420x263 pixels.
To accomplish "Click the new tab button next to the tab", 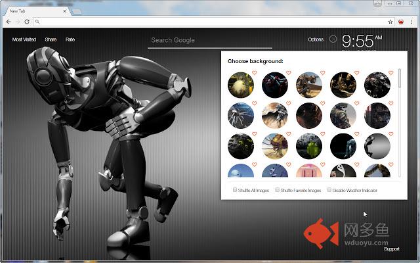I will [77, 11].
